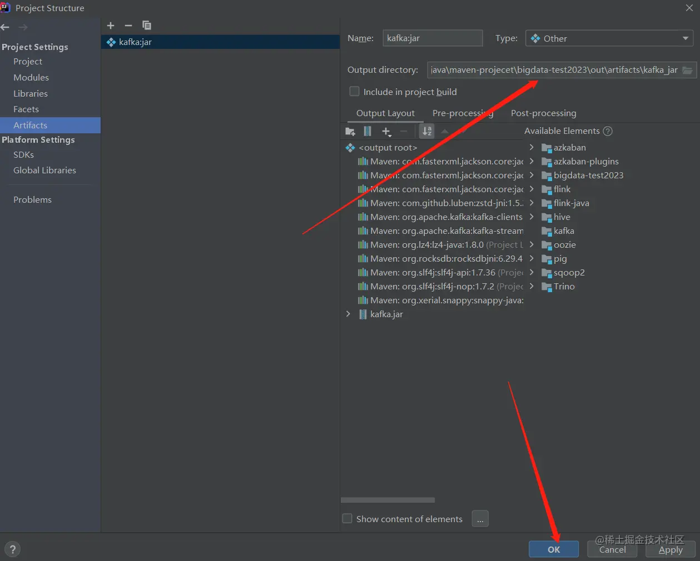
Task: Click the output root icon
Action: 350,148
